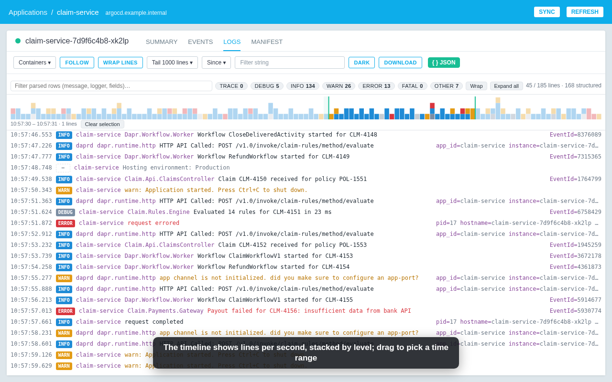Toggle the DEBUG level filter chip
Screen dimensions: 612x382
click(267, 86)
